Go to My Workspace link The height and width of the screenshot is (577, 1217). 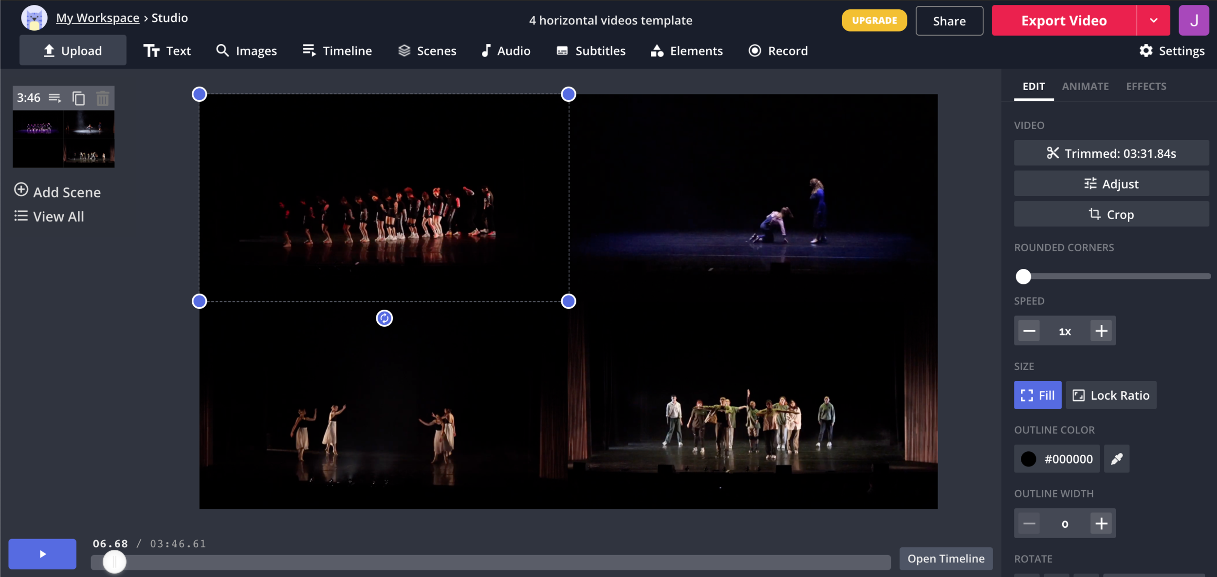click(97, 18)
